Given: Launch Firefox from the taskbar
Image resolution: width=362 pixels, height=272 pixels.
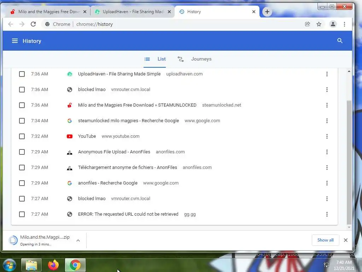Looking at the screenshot, I should 53,265.
